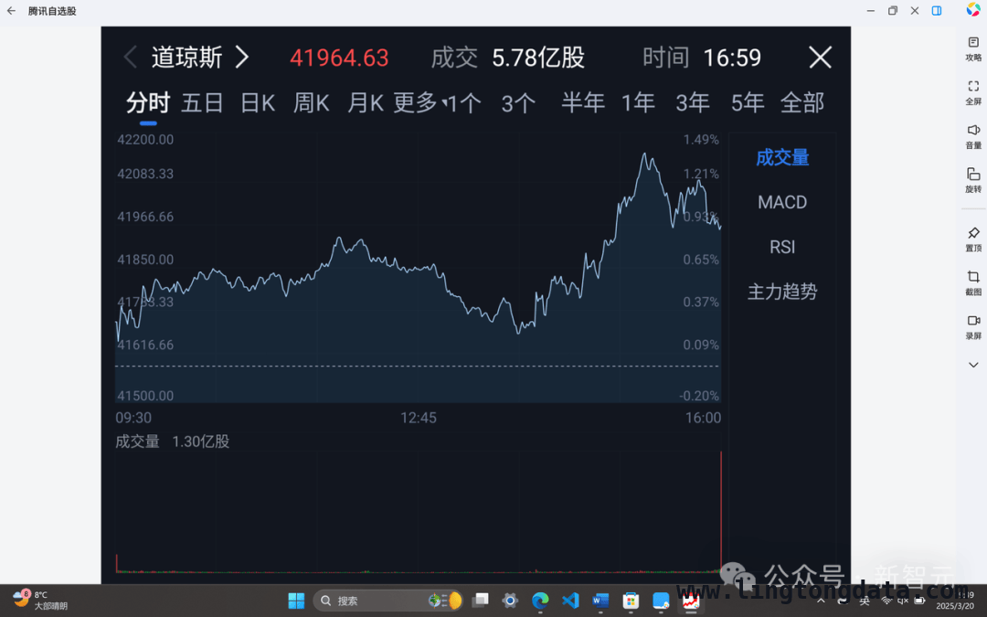Open Task View on the taskbar
987x617 pixels.
coord(481,601)
